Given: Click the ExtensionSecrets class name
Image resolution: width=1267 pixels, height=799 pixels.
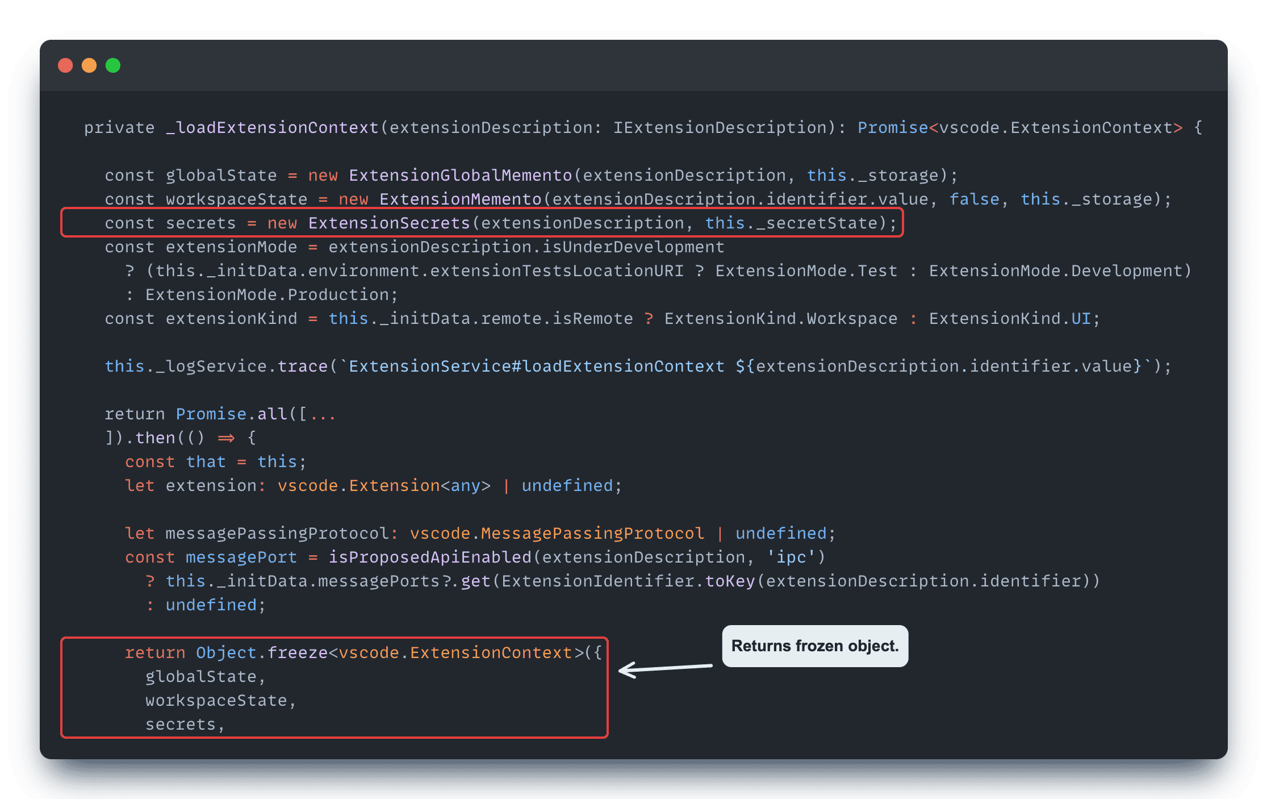Looking at the screenshot, I should pos(389,223).
